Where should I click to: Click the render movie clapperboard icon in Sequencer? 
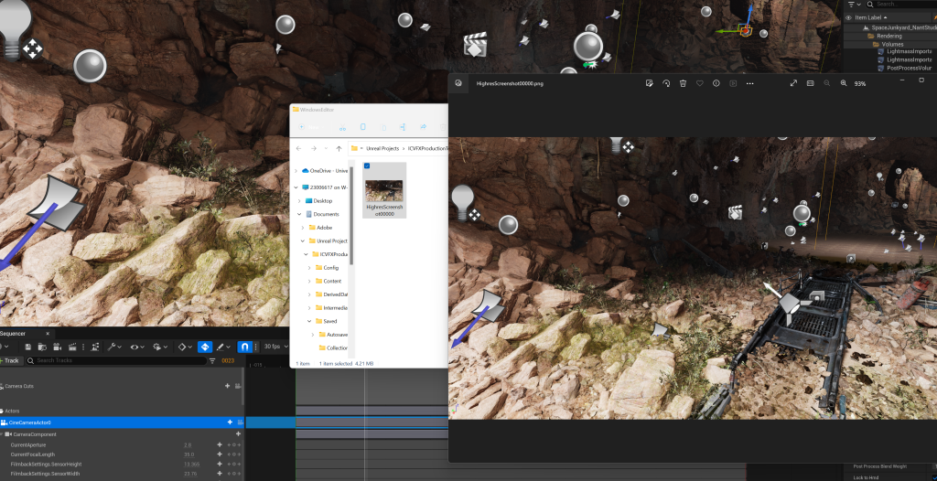[x=72, y=347]
